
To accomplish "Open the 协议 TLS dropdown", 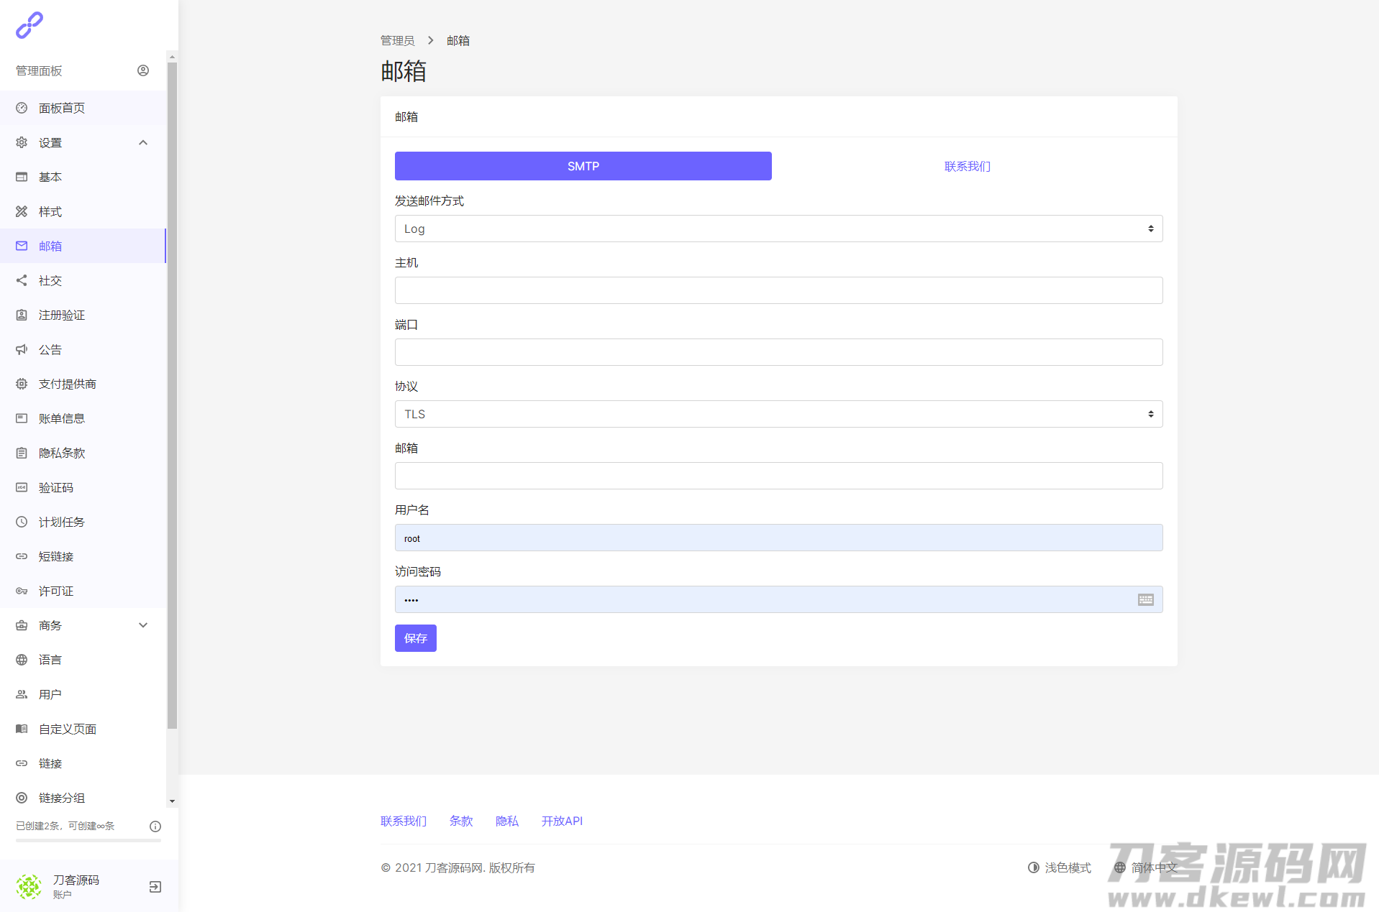I will click(x=778, y=414).
